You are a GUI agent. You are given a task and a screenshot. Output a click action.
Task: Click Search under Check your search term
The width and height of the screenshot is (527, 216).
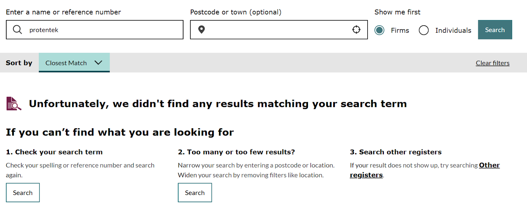23,193
